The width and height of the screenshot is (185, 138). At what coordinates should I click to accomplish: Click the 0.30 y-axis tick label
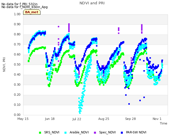click(17, 85)
